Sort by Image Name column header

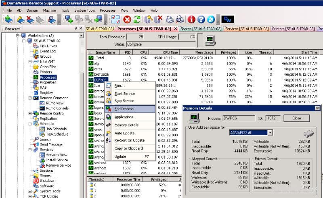(103, 52)
